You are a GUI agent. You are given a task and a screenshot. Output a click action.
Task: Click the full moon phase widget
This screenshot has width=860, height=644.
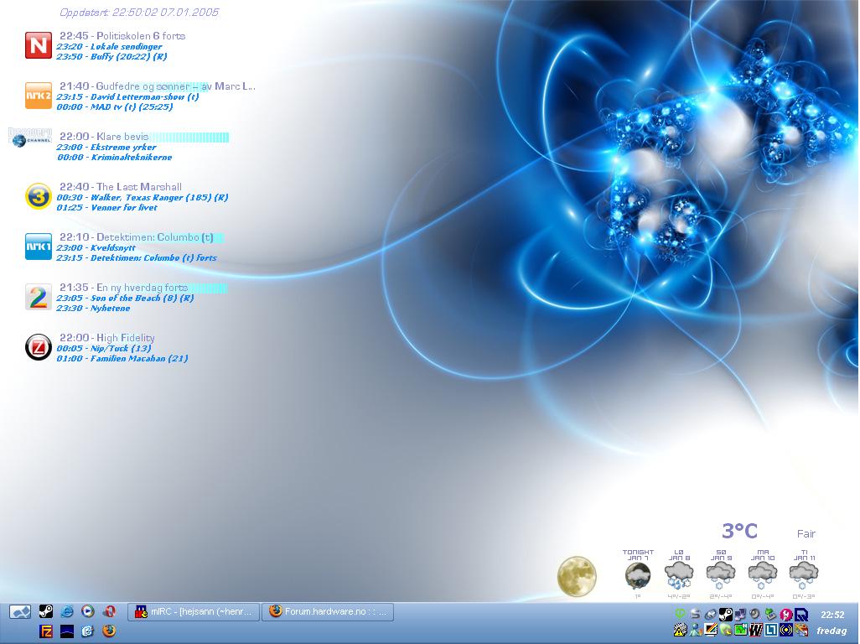coord(577,576)
